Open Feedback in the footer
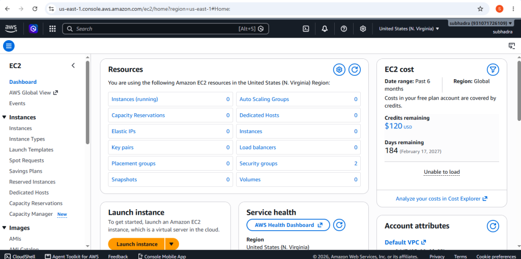This screenshot has width=521, height=259. pyautogui.click(x=118, y=256)
